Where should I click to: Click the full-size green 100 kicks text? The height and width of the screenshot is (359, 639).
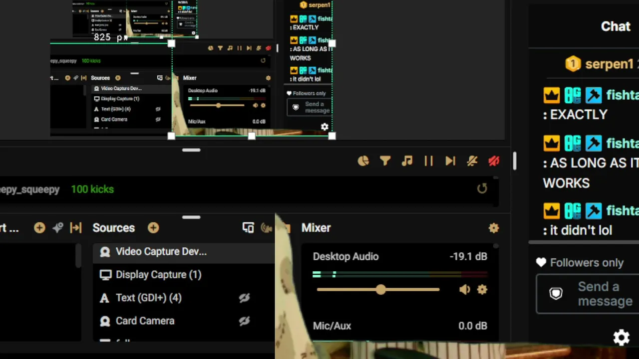(92, 189)
